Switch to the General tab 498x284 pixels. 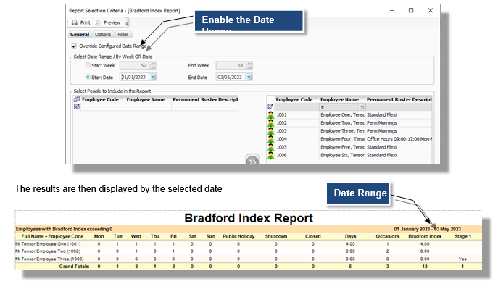pos(80,34)
